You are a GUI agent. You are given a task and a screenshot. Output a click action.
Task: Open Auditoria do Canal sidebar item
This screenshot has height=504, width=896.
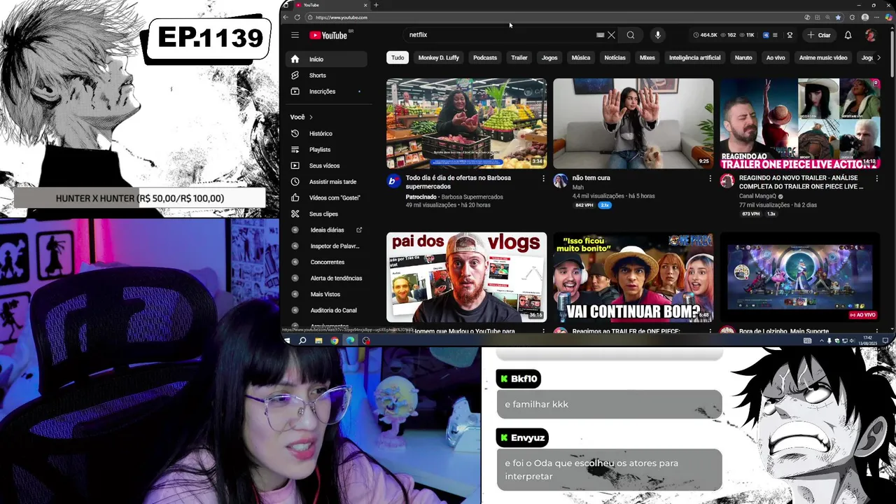tap(328, 311)
